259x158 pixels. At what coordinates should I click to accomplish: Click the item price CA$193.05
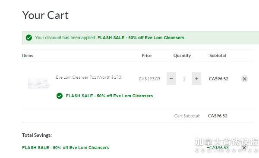[x=149, y=79]
